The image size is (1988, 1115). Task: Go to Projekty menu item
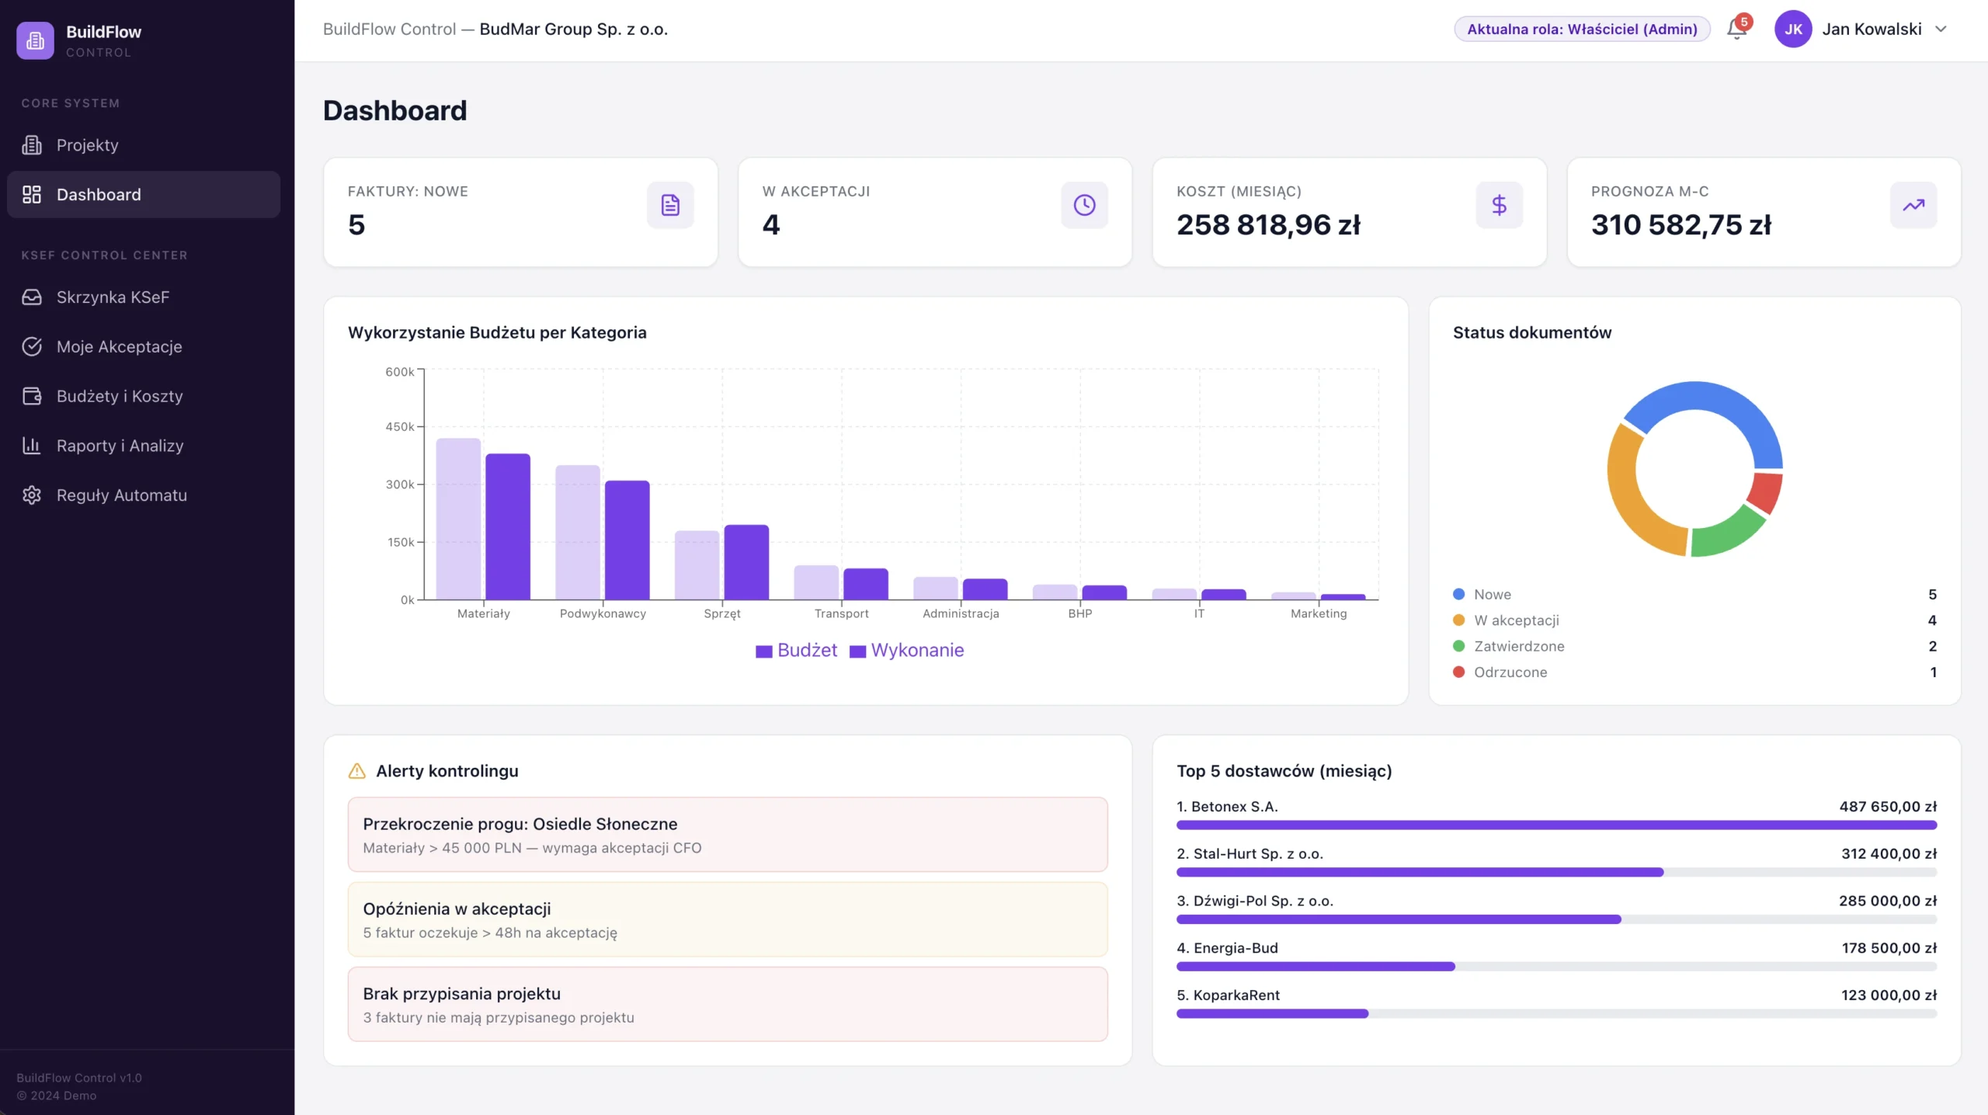144,145
